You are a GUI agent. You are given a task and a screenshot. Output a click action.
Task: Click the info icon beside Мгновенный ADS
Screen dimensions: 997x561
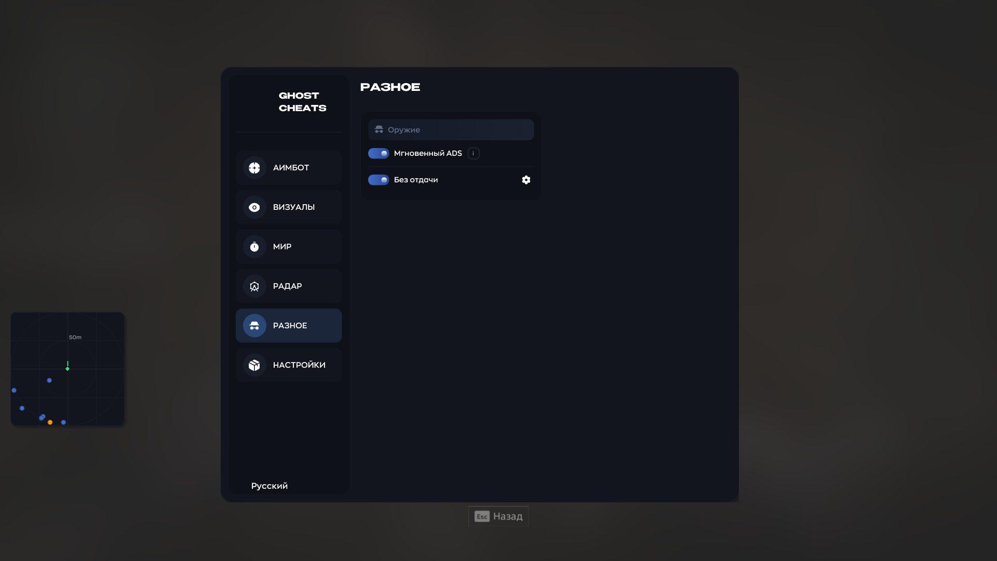(473, 153)
